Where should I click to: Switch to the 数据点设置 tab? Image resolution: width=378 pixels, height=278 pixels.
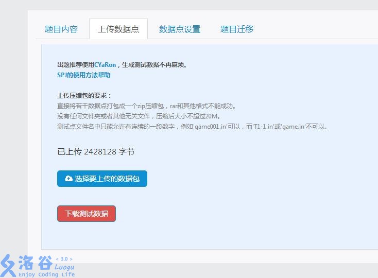coord(179,29)
